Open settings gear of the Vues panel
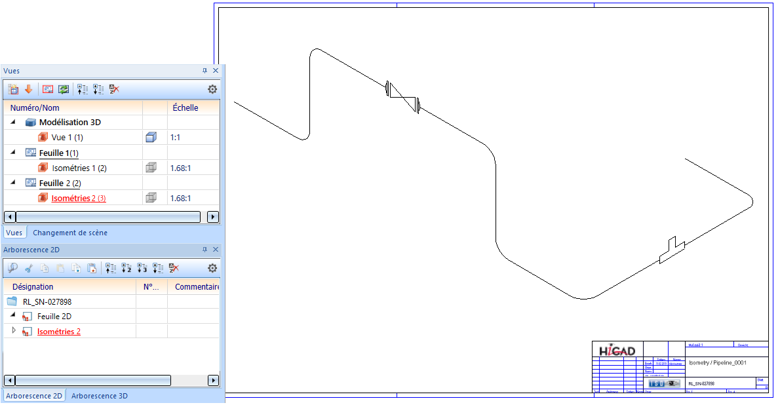This screenshot has height=405, width=778. point(212,89)
